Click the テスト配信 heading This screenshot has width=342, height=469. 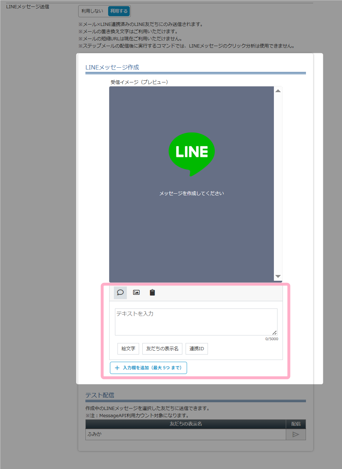click(x=100, y=395)
